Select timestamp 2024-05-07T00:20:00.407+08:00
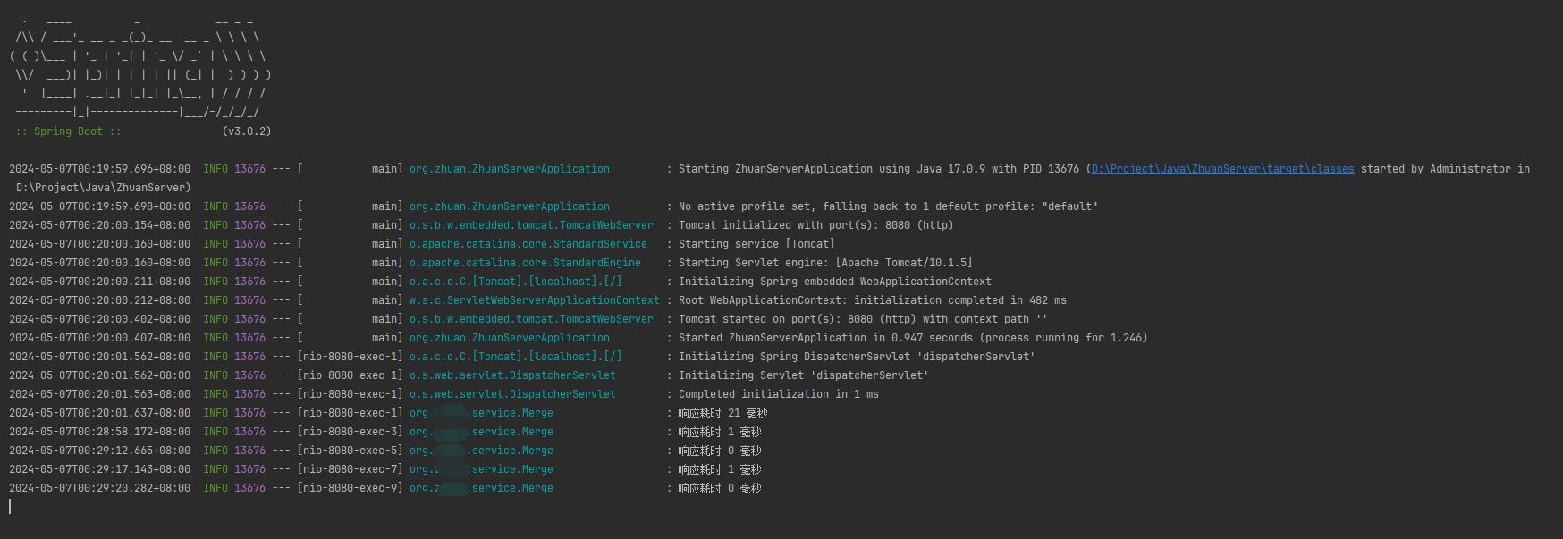The image size is (1563, 539). pyautogui.click(x=99, y=338)
